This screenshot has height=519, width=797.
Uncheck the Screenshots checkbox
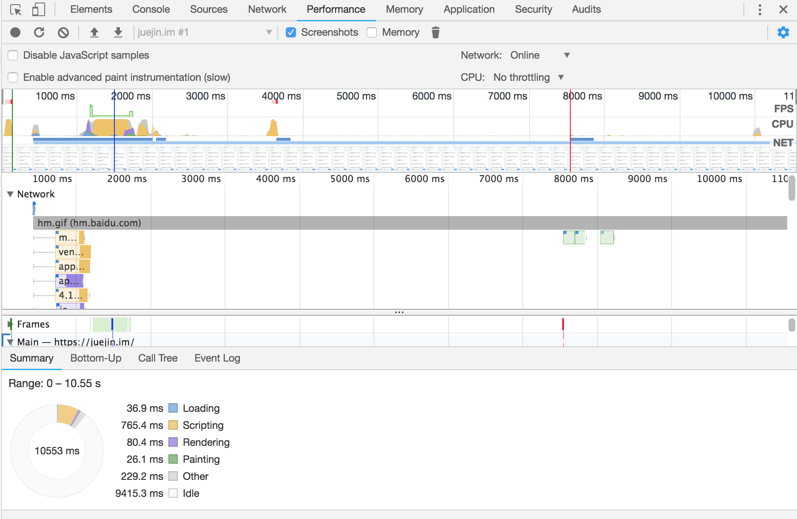click(x=291, y=32)
